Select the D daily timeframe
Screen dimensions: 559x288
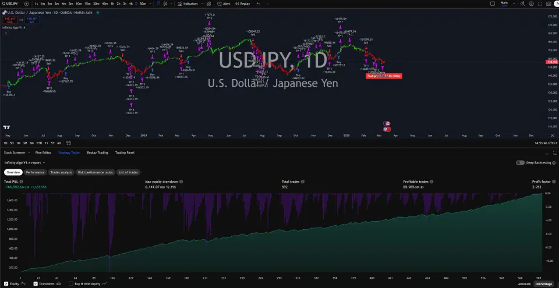pos(136,3)
